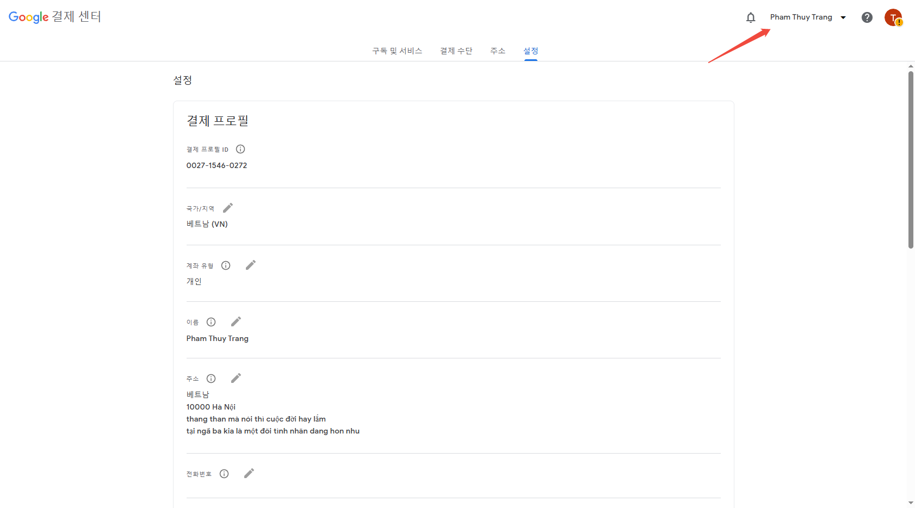Edit the 주소 field
Image resolution: width=915 pixels, height=508 pixels.
(236, 378)
